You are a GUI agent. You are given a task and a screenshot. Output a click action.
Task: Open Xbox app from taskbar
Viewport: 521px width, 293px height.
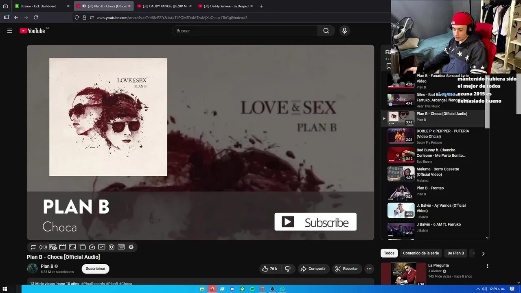242,289
